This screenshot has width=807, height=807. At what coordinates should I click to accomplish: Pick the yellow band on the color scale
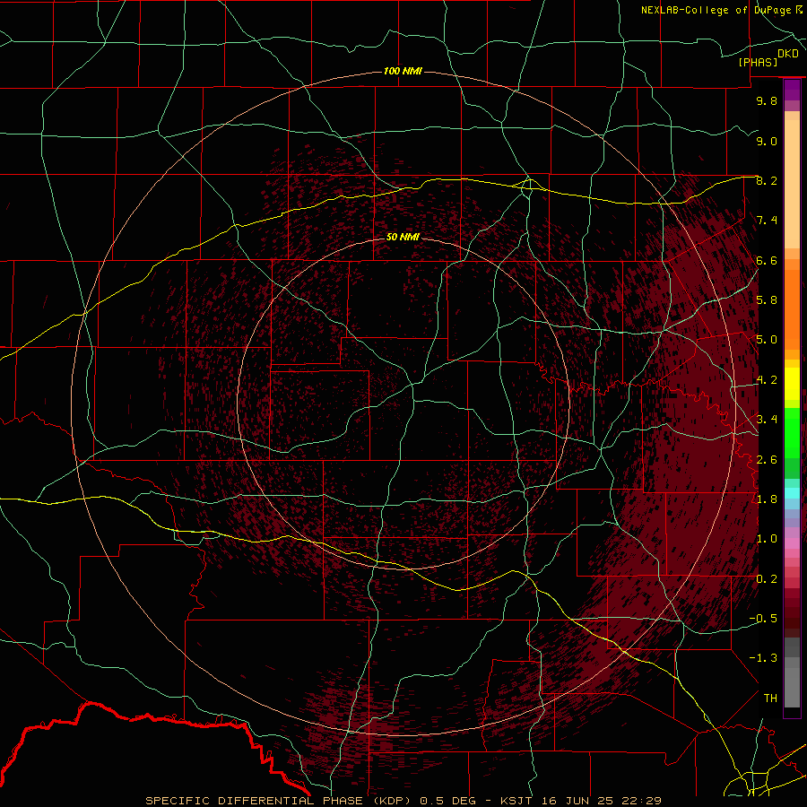coord(792,384)
